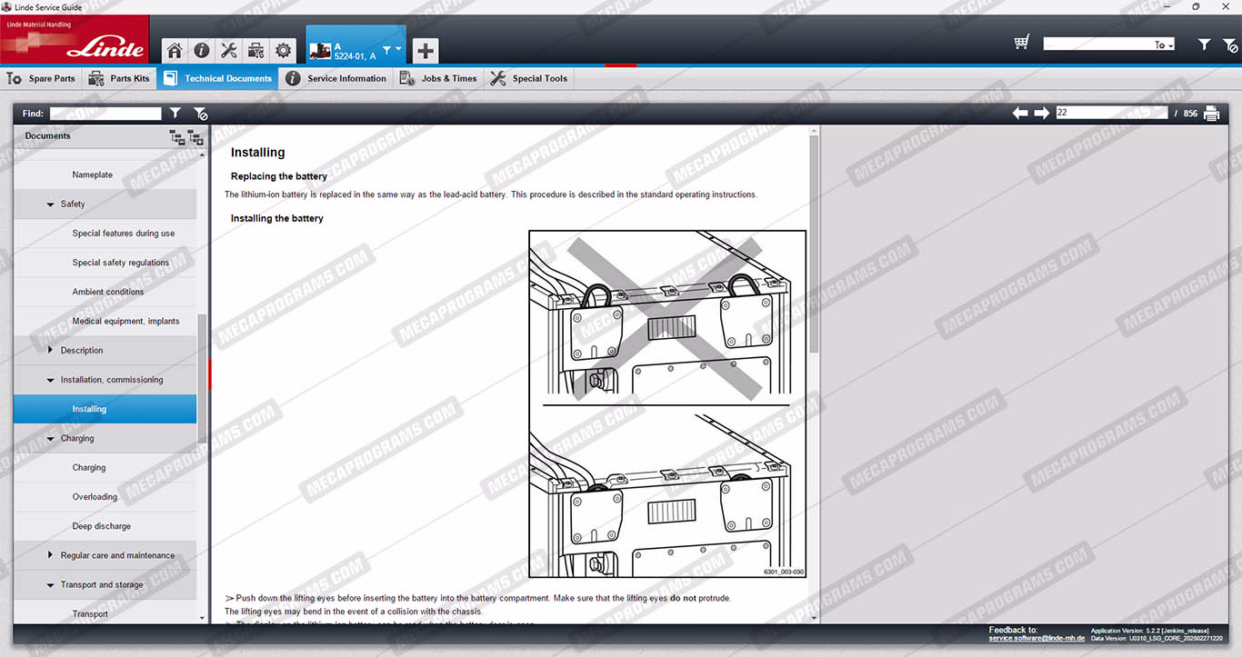Add a new vehicle tab with plus
Viewport: 1242px width, 657px height.
[x=425, y=51]
